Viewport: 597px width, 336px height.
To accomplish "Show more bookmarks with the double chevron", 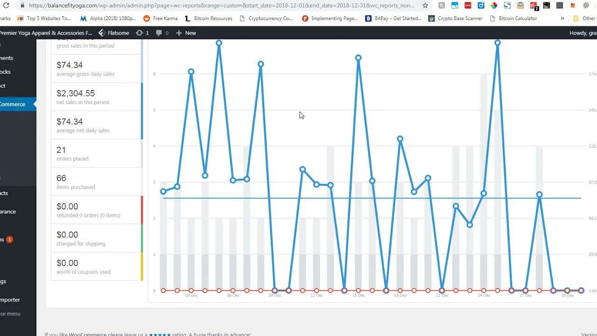I will (x=562, y=19).
